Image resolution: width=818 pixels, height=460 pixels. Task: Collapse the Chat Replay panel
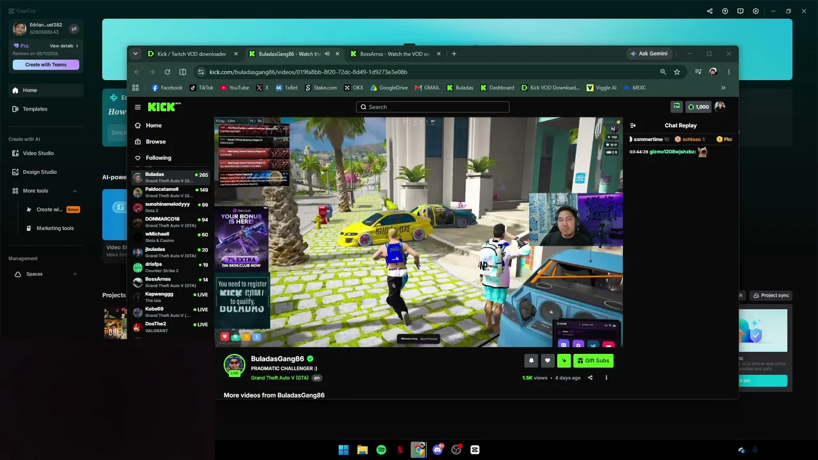coord(633,126)
